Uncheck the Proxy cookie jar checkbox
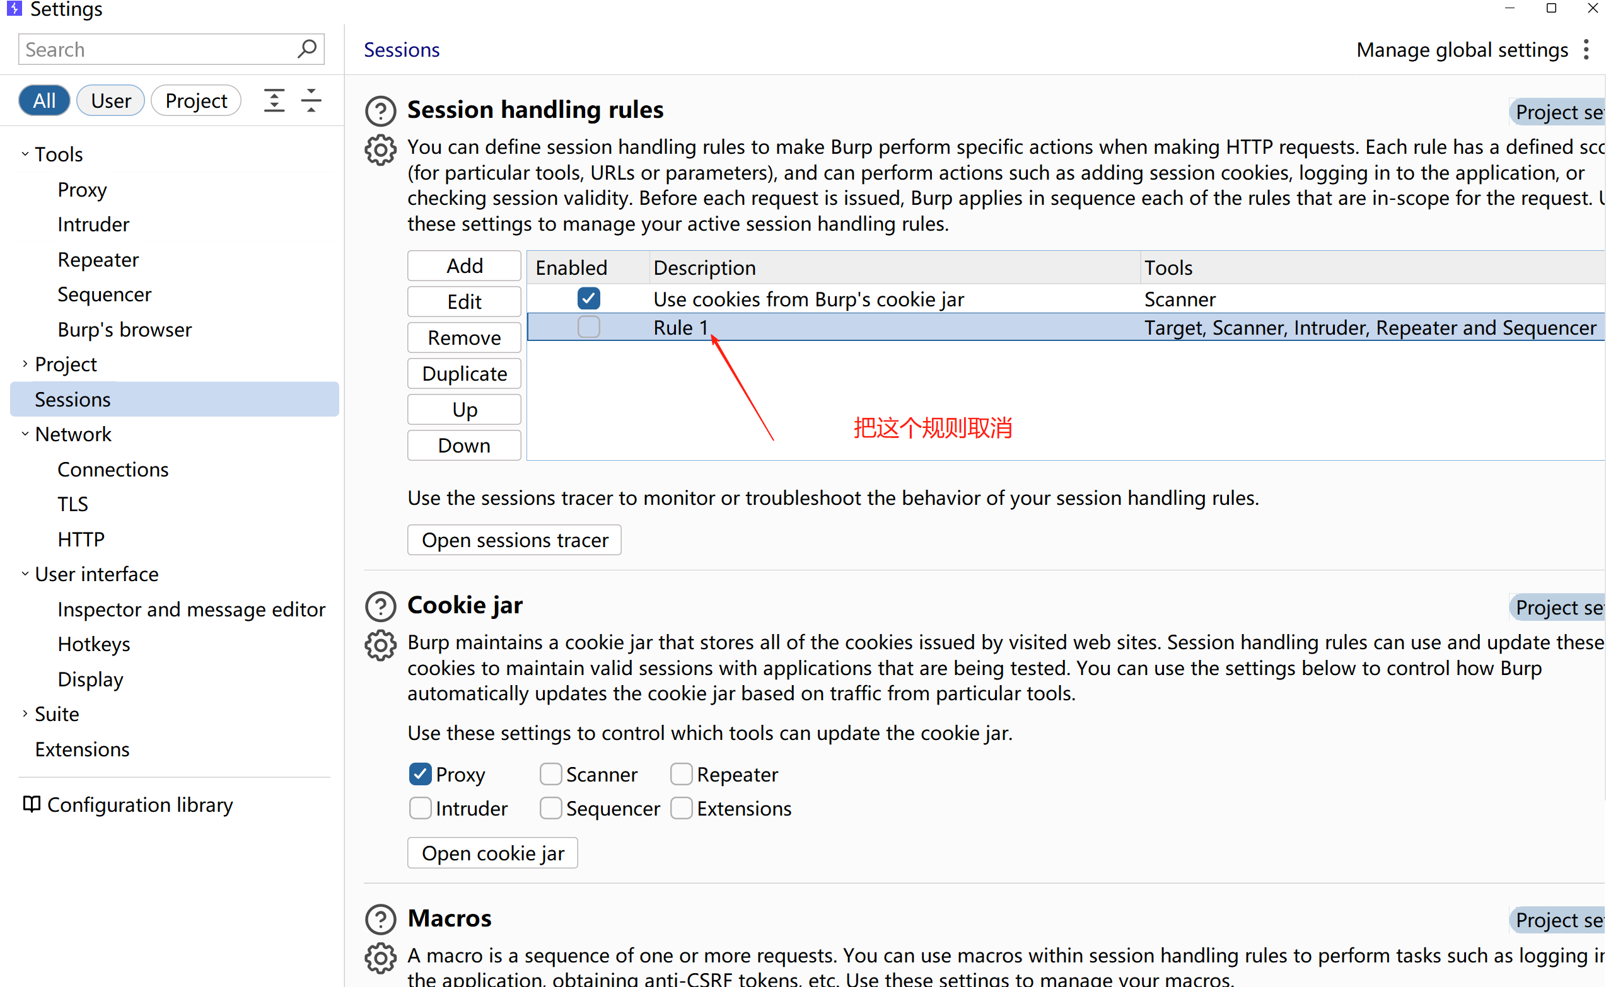This screenshot has height=987, width=1606. click(x=420, y=774)
